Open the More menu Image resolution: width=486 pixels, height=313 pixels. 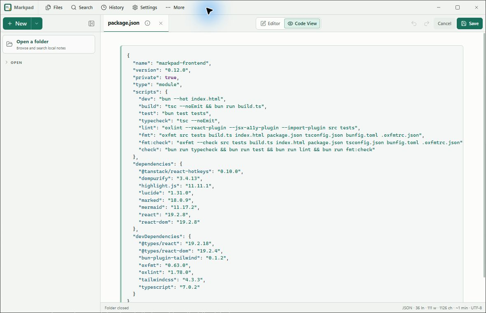(x=175, y=7)
